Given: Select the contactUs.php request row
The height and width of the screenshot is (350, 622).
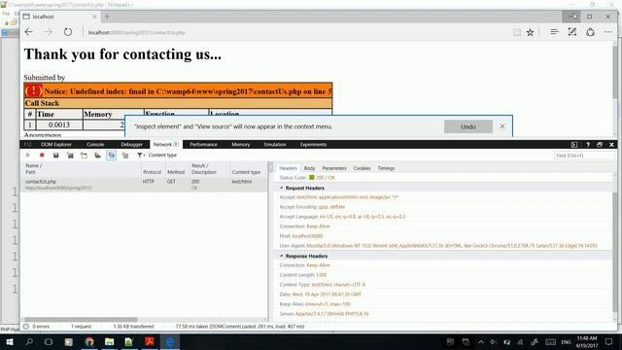Looking at the screenshot, I should tap(145, 185).
